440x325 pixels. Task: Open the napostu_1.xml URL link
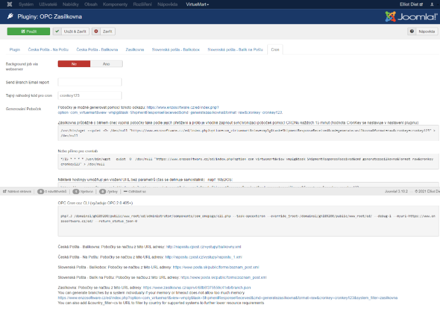pyautogui.click(x=204, y=257)
